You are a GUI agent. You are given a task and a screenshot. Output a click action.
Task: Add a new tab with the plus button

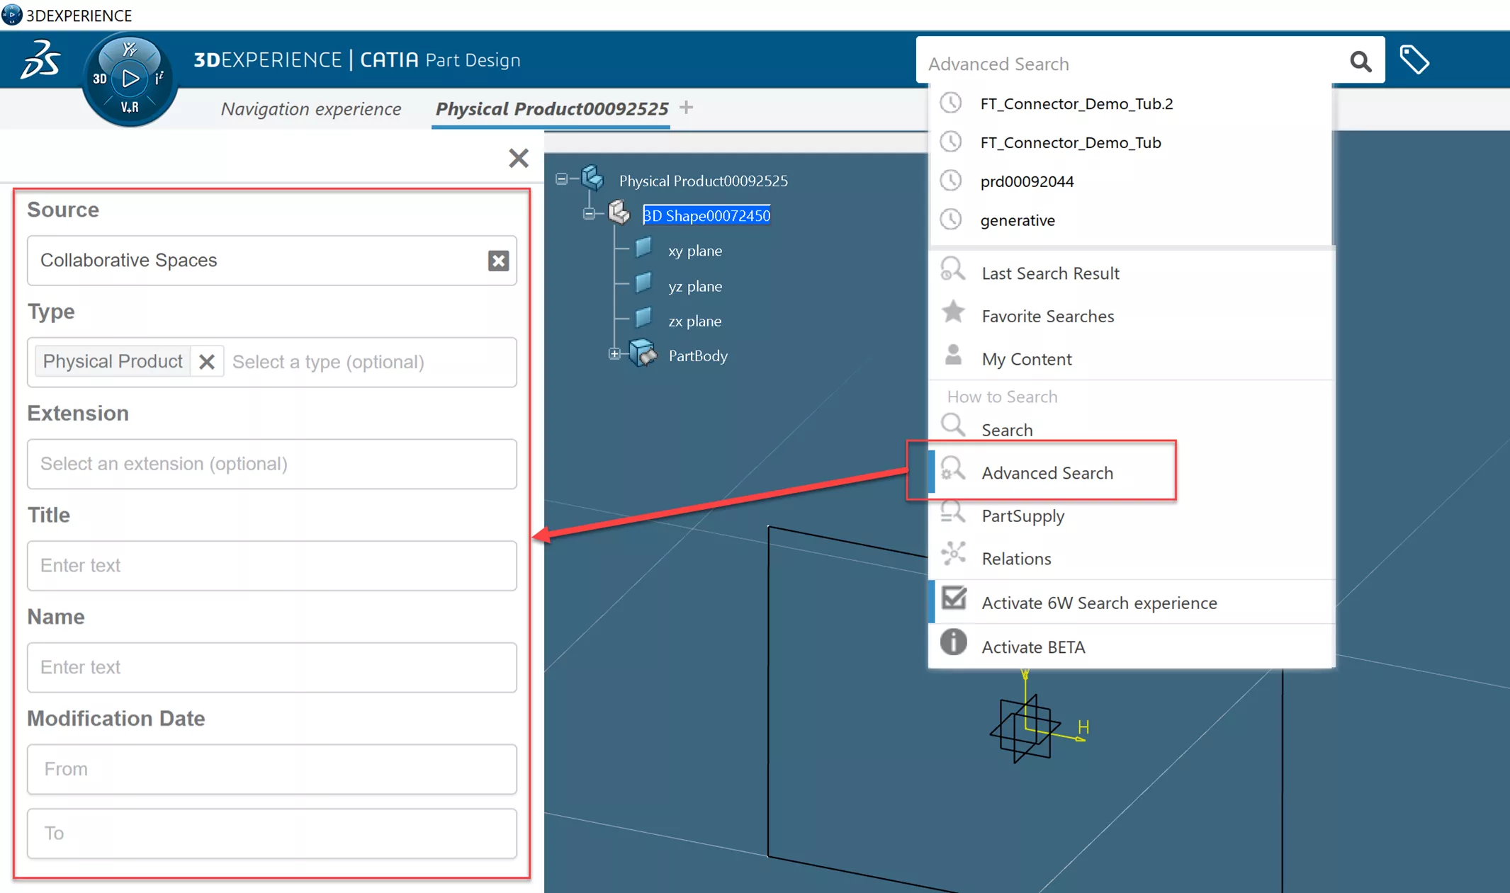[686, 108]
